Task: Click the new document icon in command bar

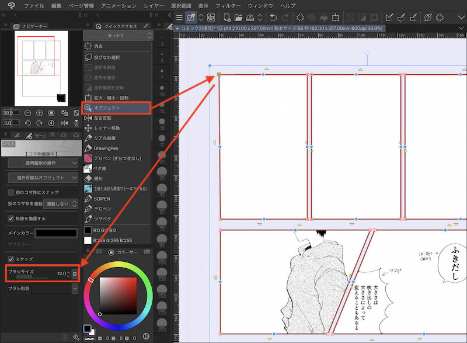Action: click(227, 18)
